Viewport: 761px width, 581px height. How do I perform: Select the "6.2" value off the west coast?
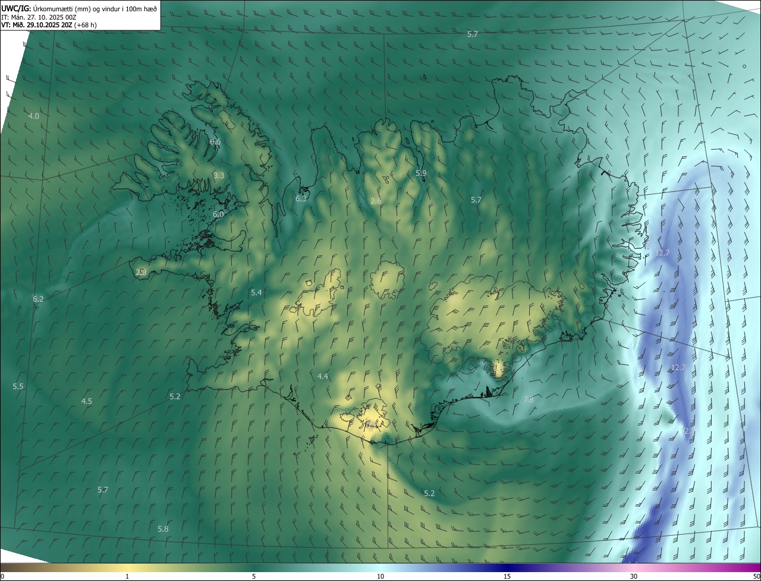click(x=38, y=299)
